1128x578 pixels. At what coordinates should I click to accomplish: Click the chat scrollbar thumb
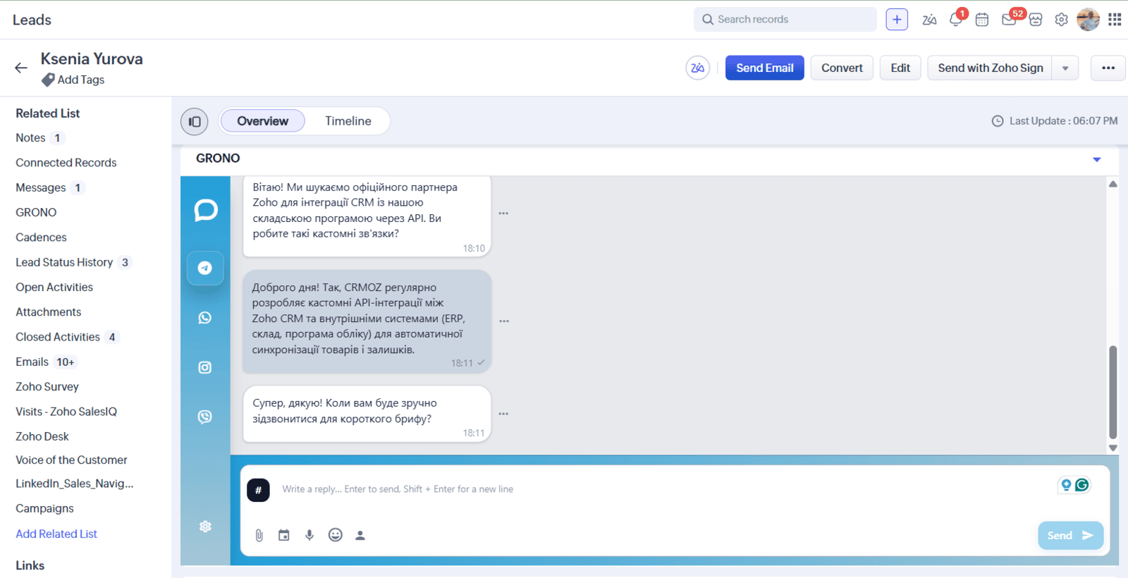pyautogui.click(x=1113, y=392)
